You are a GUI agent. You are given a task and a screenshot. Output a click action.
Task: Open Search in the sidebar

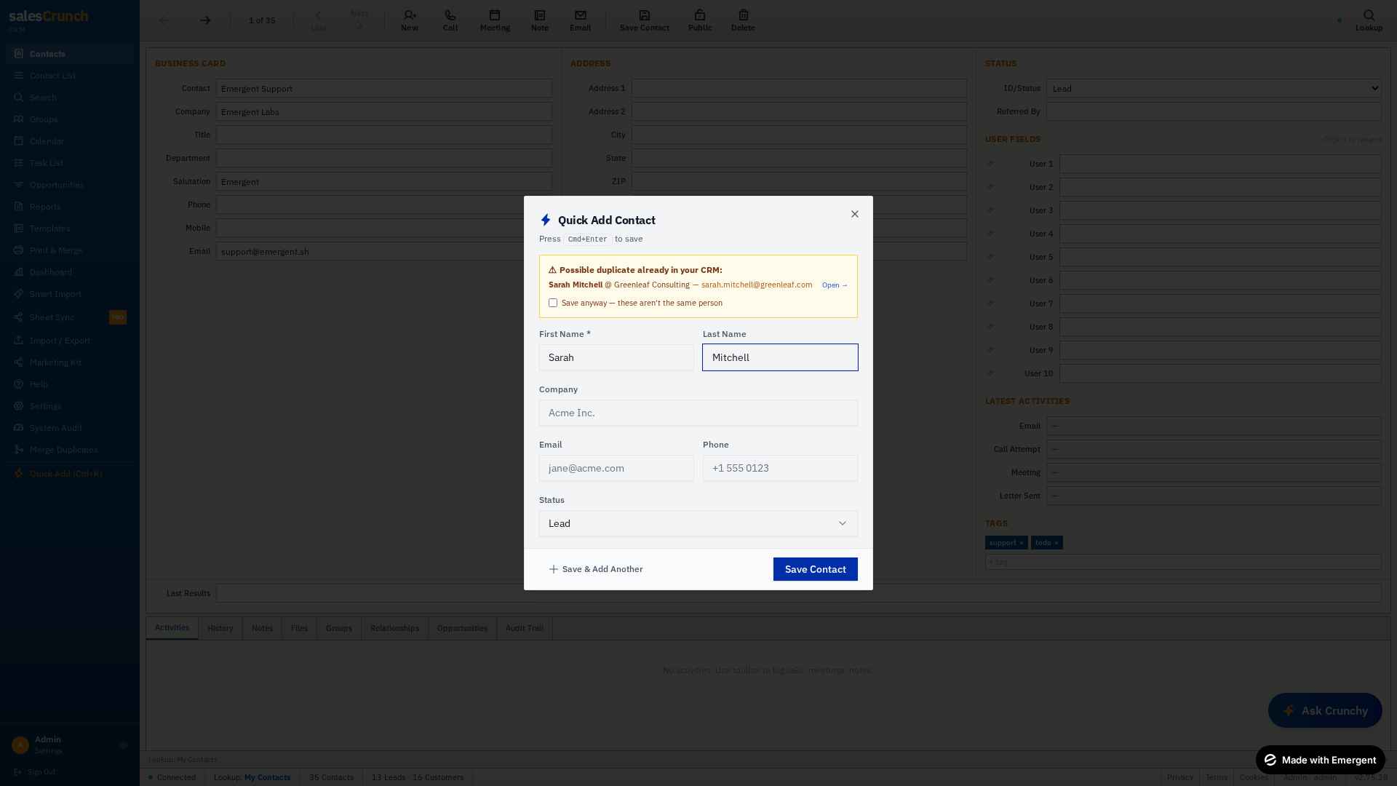click(x=70, y=98)
